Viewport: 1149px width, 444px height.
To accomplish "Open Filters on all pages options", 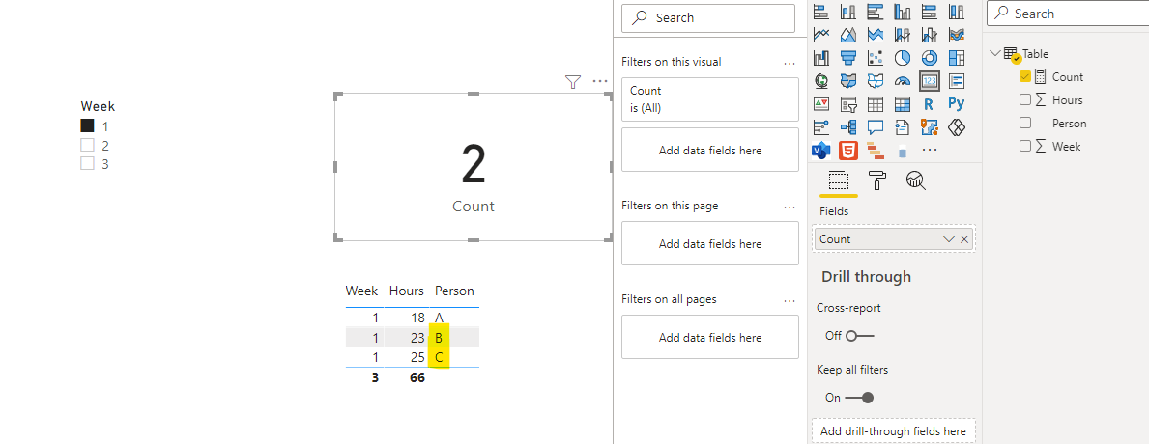I will [x=790, y=300].
